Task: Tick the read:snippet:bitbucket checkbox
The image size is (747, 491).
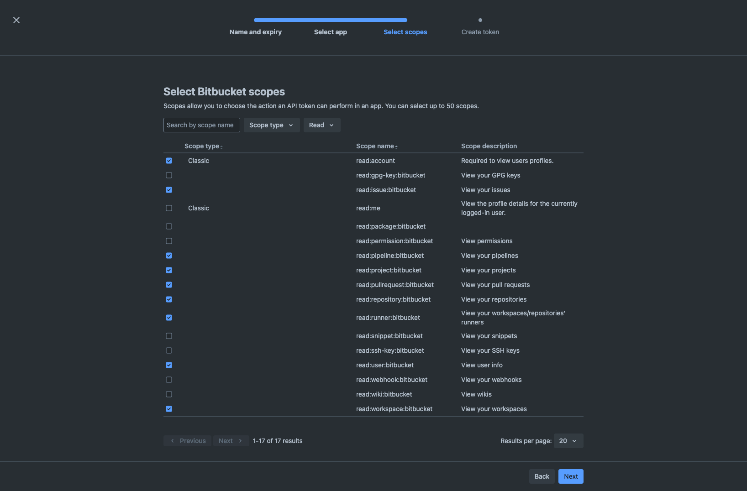Action: 169,336
